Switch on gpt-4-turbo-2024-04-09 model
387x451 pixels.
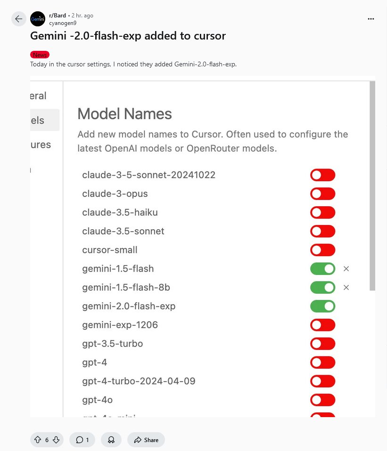pos(322,381)
